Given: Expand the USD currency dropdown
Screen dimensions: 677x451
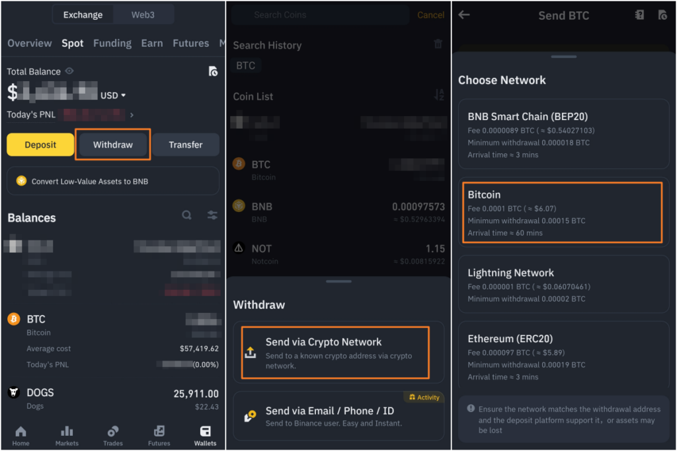Looking at the screenshot, I should (x=113, y=95).
